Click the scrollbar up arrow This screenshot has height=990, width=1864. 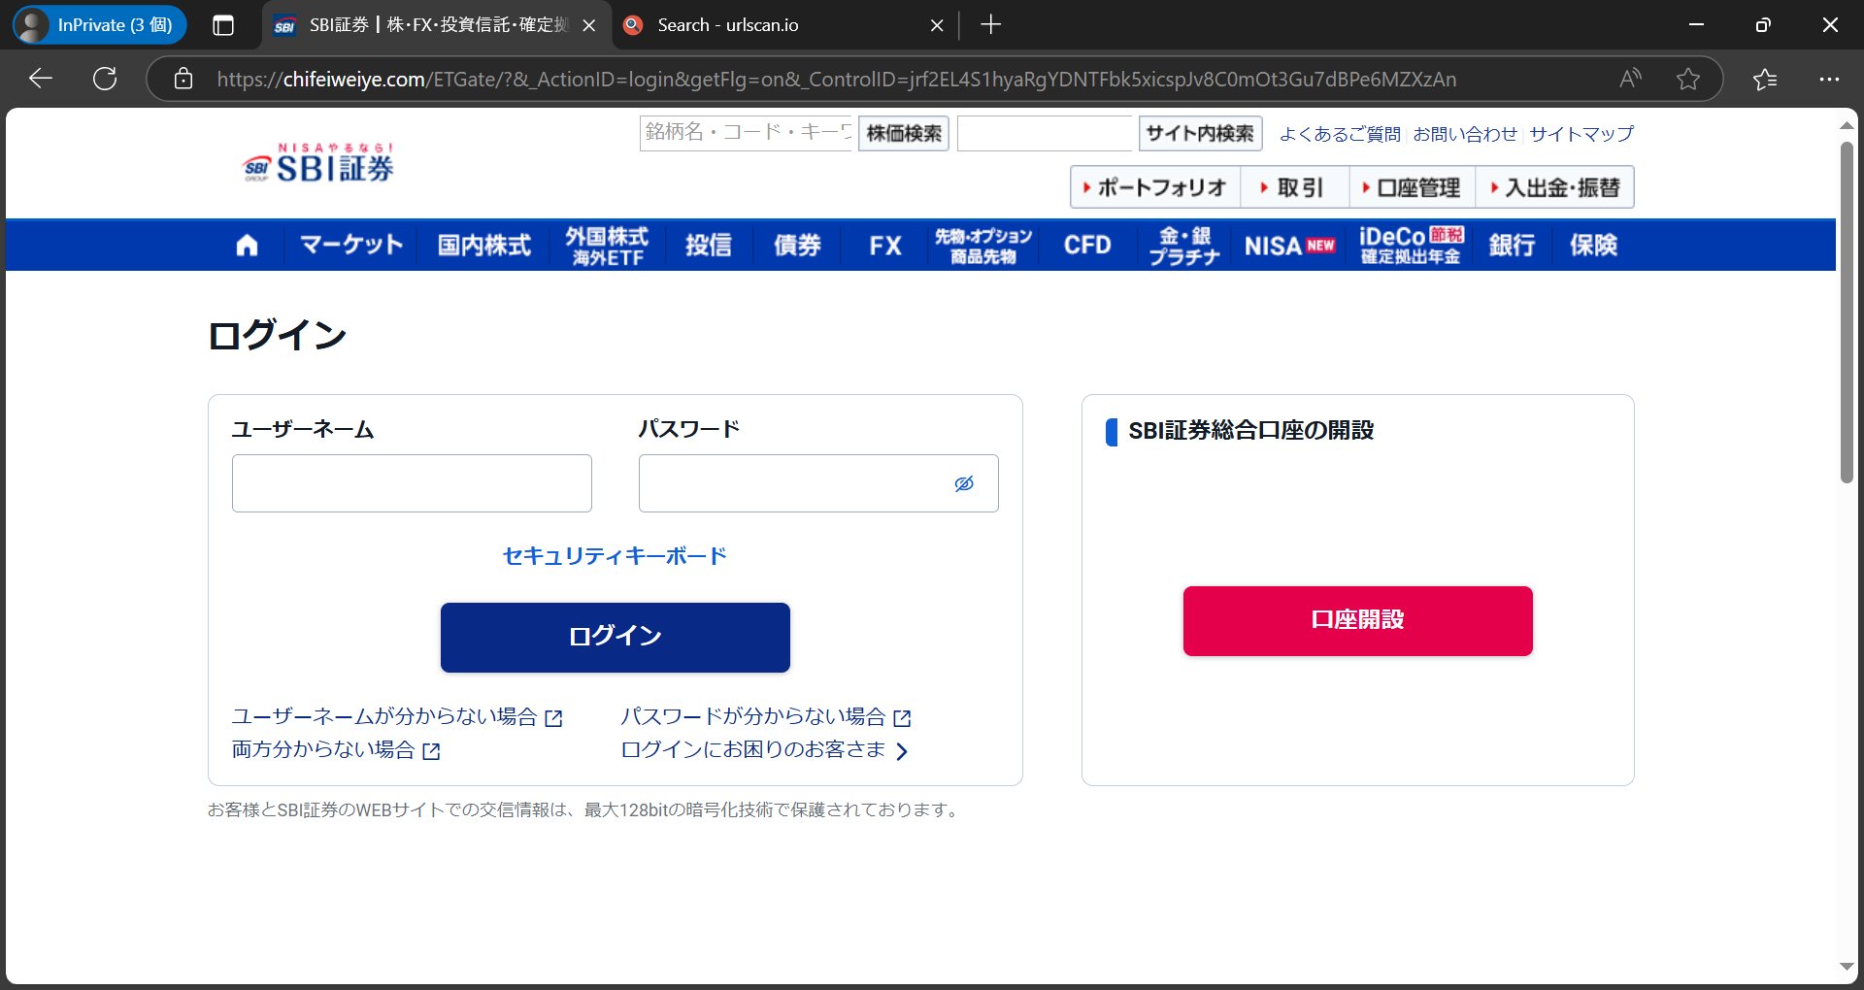point(1847,125)
